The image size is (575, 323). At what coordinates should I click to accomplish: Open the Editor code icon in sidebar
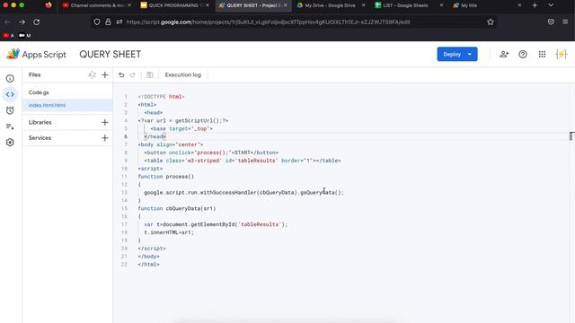click(10, 94)
